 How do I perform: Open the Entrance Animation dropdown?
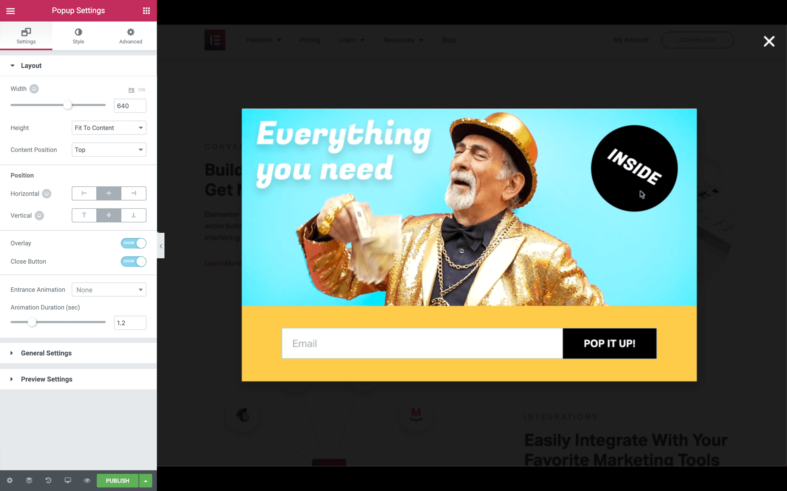(109, 289)
